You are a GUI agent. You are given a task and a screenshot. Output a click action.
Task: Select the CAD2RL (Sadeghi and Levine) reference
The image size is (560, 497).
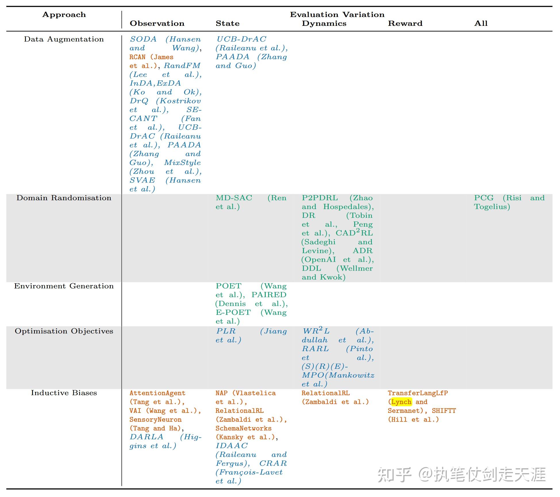(353, 233)
